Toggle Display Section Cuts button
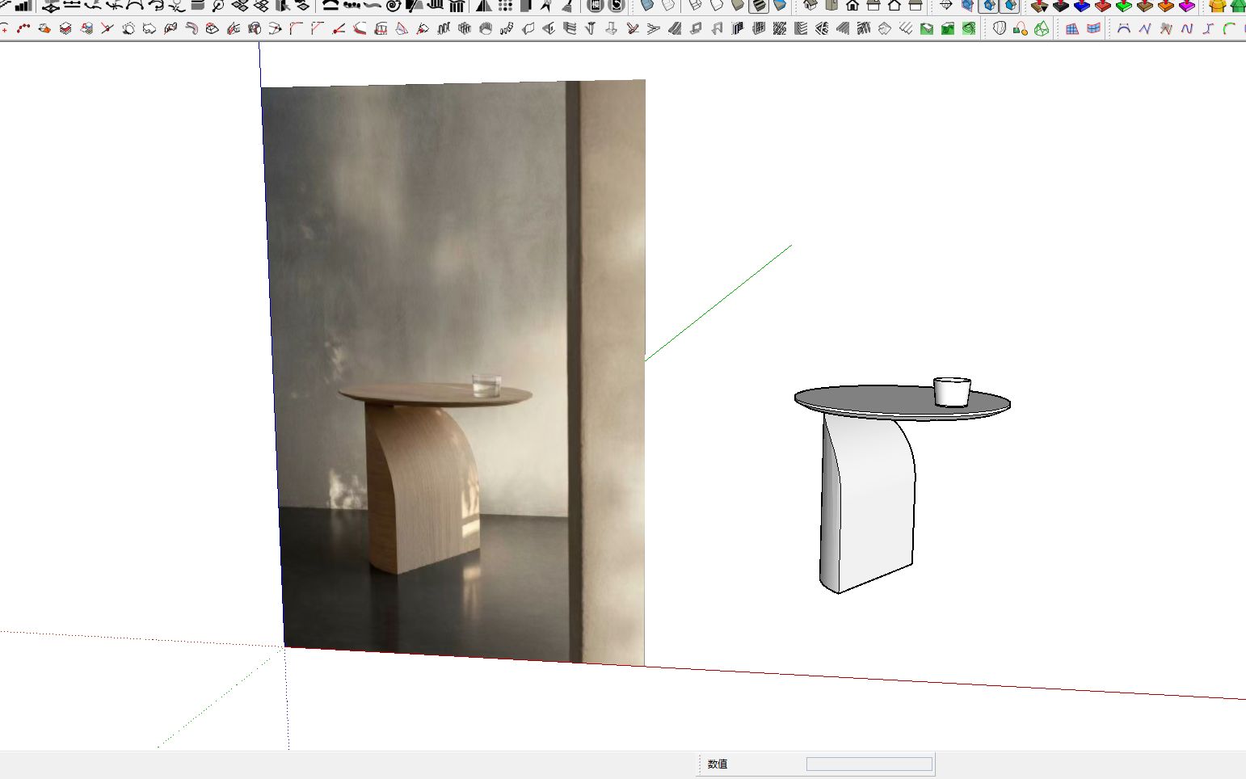The image size is (1246, 779). (x=988, y=6)
